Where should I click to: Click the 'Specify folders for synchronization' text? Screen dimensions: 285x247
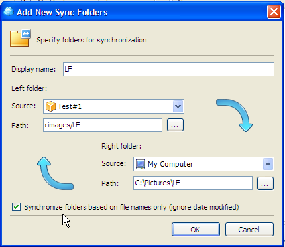click(x=91, y=40)
